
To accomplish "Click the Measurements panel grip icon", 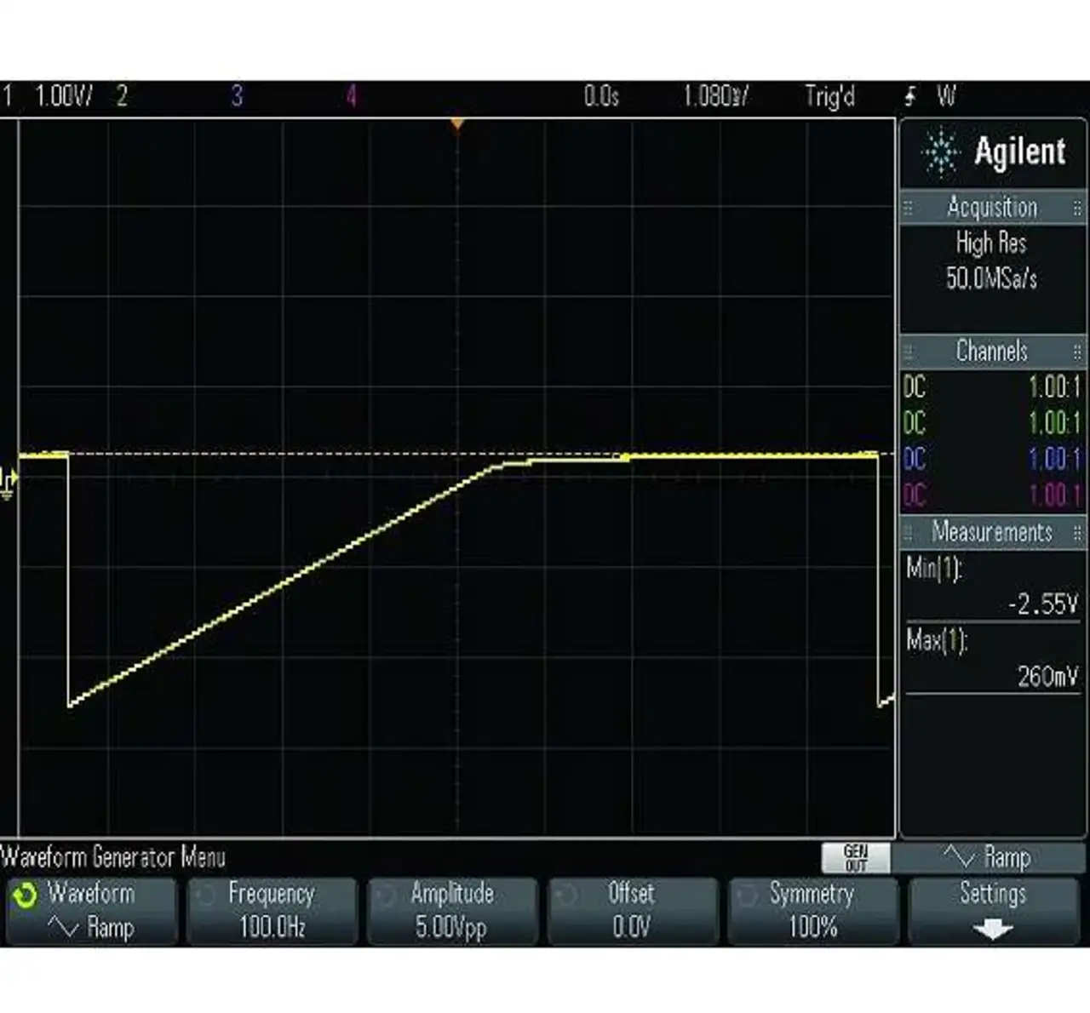I will coord(908,533).
